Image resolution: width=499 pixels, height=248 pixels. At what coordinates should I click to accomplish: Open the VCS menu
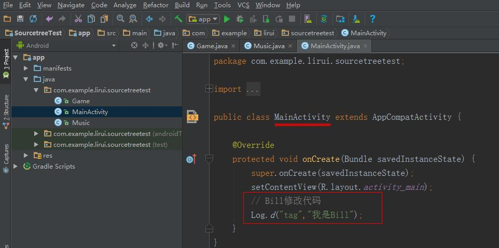pos(243,5)
